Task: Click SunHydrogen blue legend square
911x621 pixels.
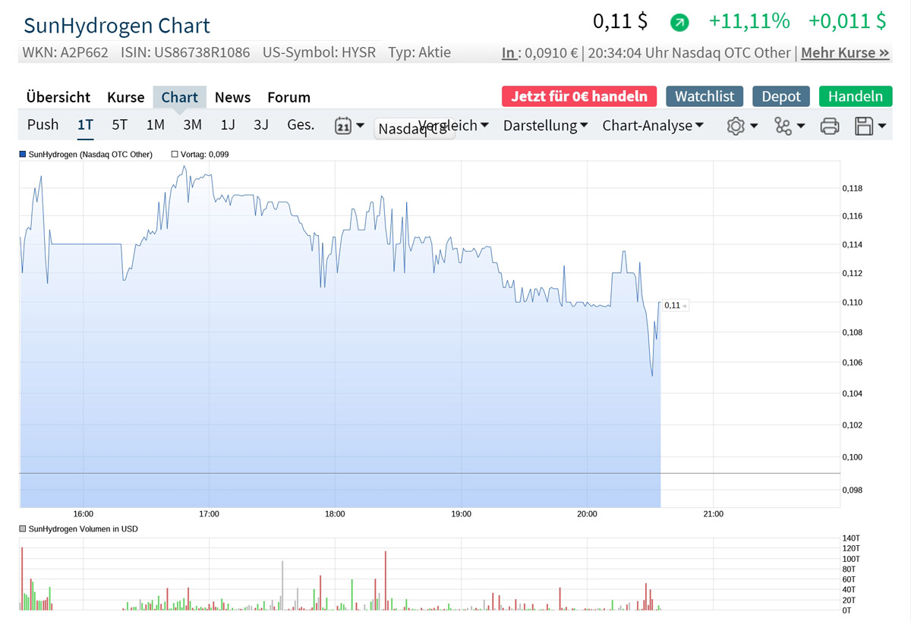Action: coord(23,154)
